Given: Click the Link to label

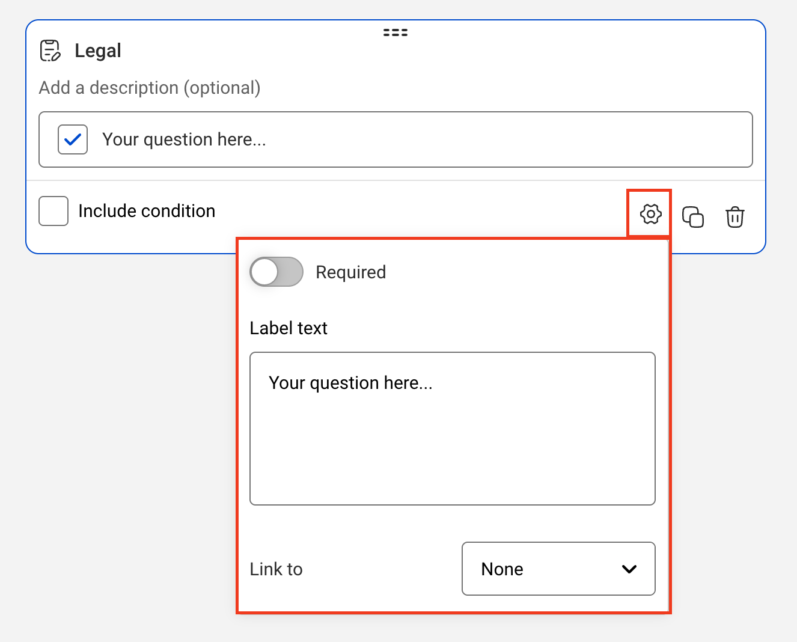Looking at the screenshot, I should 276,569.
